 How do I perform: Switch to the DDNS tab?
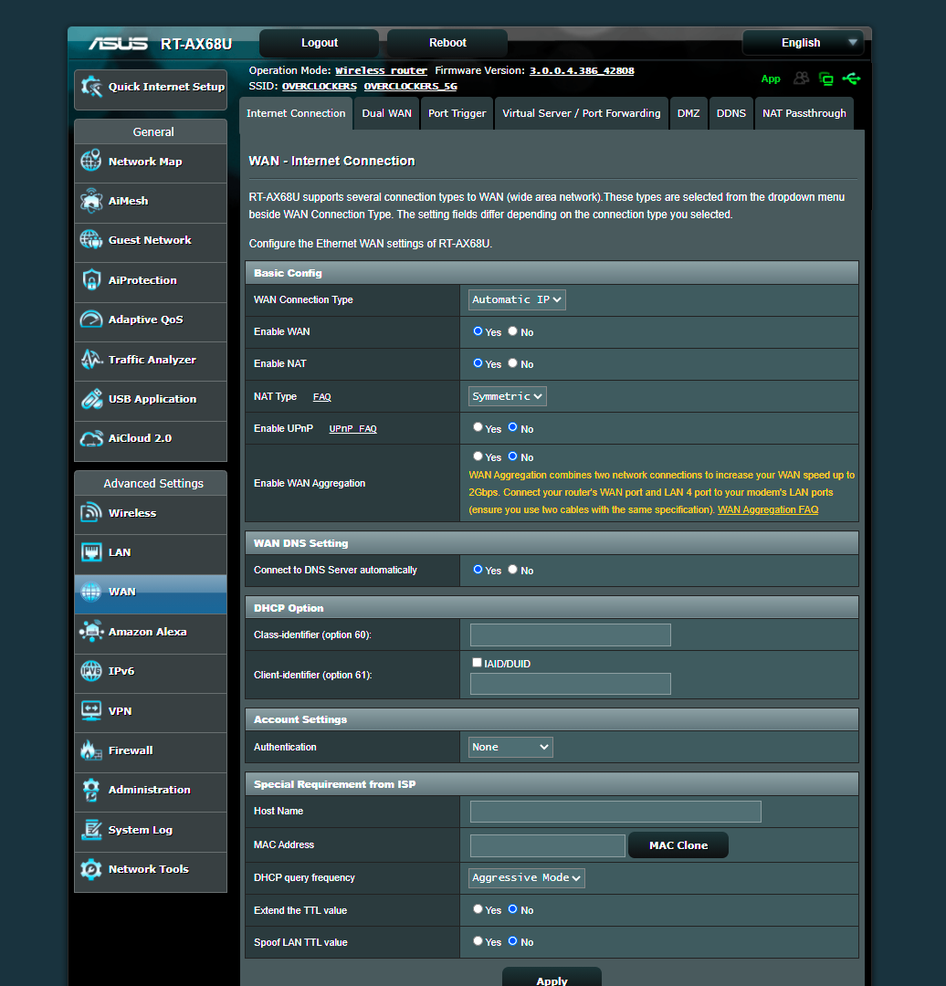(x=731, y=114)
